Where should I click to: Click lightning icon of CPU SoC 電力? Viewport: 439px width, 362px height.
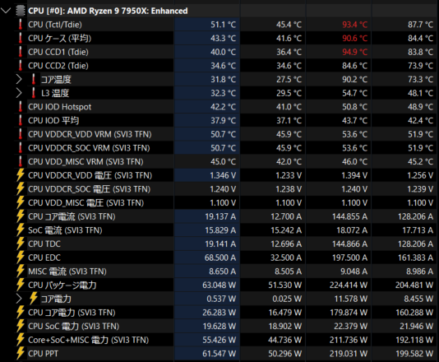[x=21, y=327]
